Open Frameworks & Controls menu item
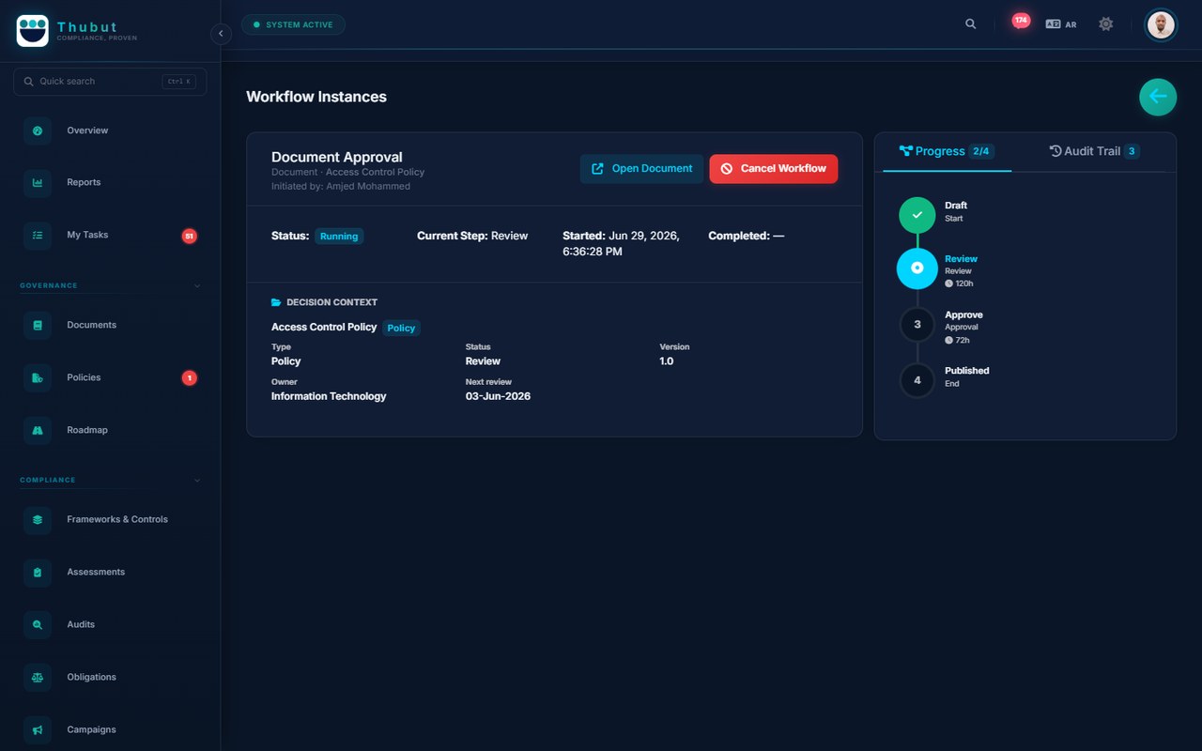 coord(110,520)
